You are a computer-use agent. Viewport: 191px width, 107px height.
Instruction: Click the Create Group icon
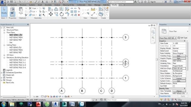[106, 9]
